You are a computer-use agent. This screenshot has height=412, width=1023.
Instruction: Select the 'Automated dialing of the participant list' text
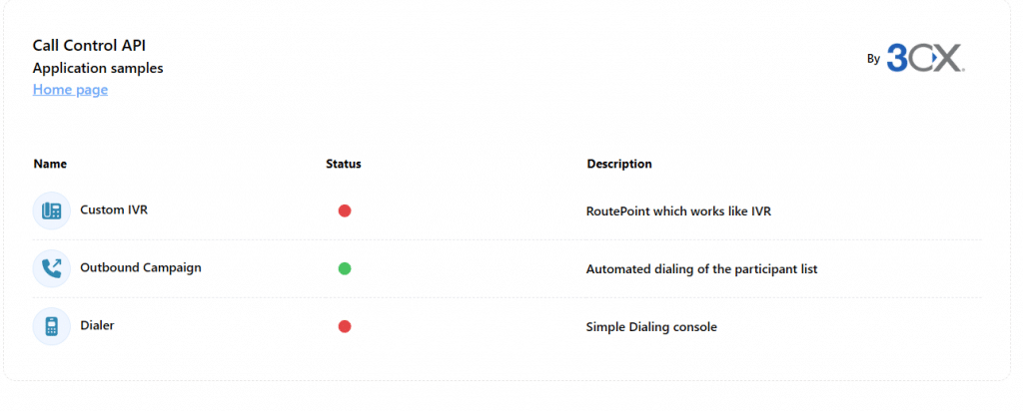pos(702,269)
